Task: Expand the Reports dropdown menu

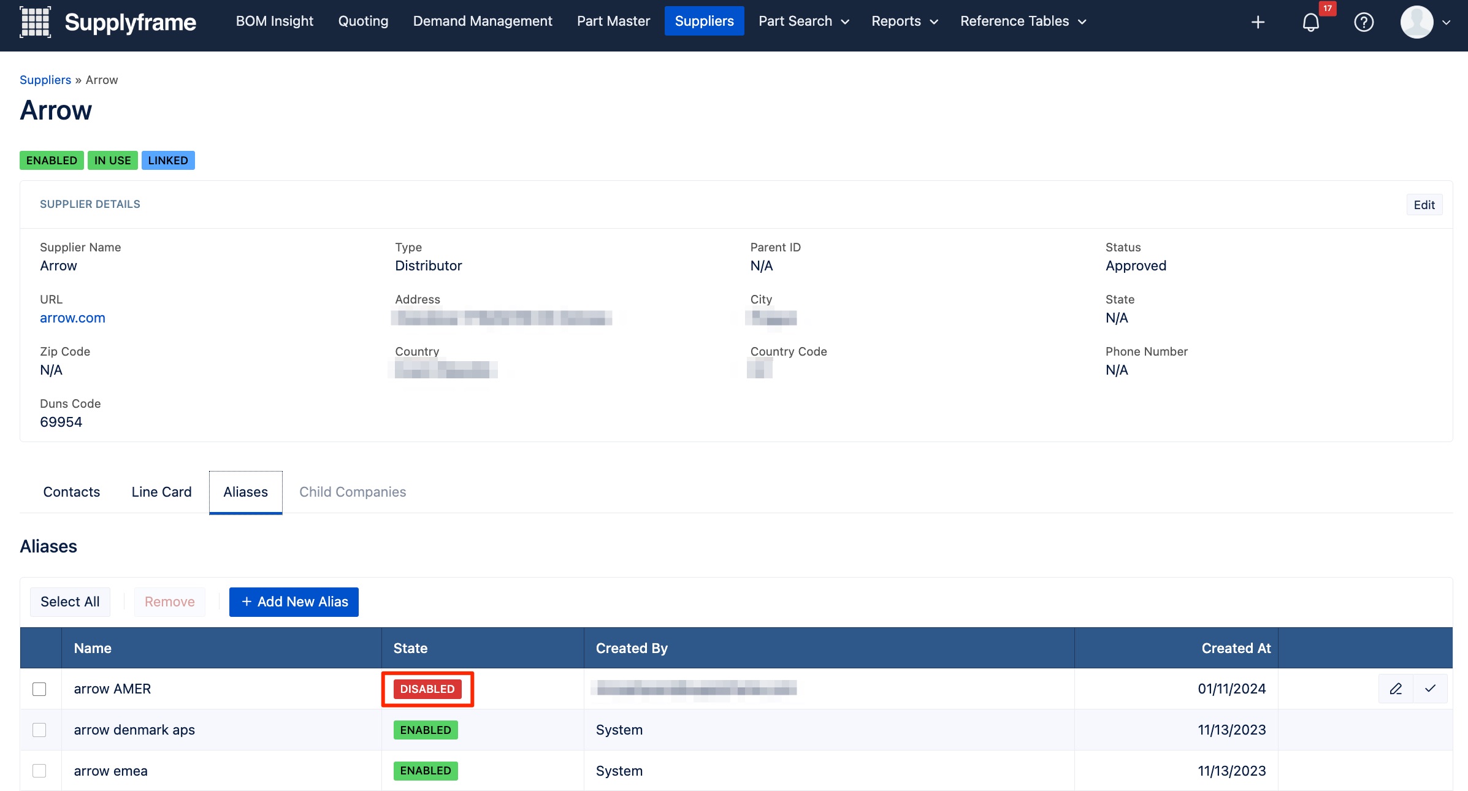Action: pos(904,21)
